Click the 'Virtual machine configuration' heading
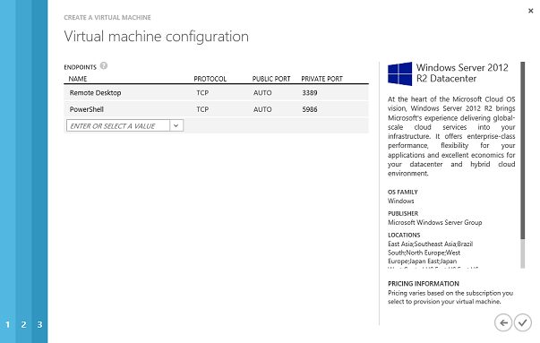Screen dimensions: 540x343 [x=156, y=37]
